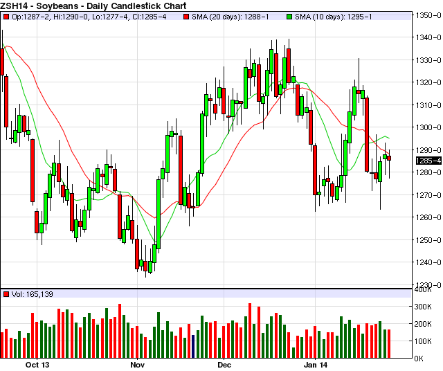Click the 1280-0 price axis label
Screen dimensions: 443x371
pyautogui.click(x=428, y=172)
